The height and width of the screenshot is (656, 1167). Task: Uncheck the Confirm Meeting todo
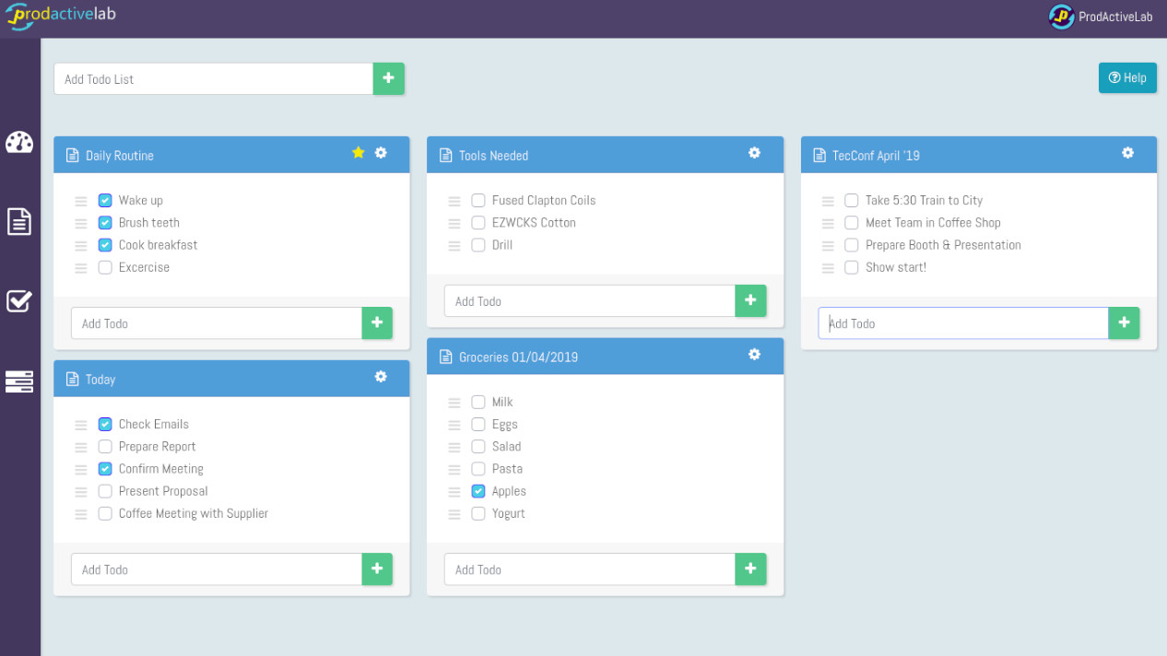point(105,469)
